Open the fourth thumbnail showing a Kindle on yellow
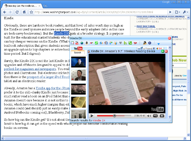Image resolution: width=191 pixels, height=141 pixels. [78, 102]
